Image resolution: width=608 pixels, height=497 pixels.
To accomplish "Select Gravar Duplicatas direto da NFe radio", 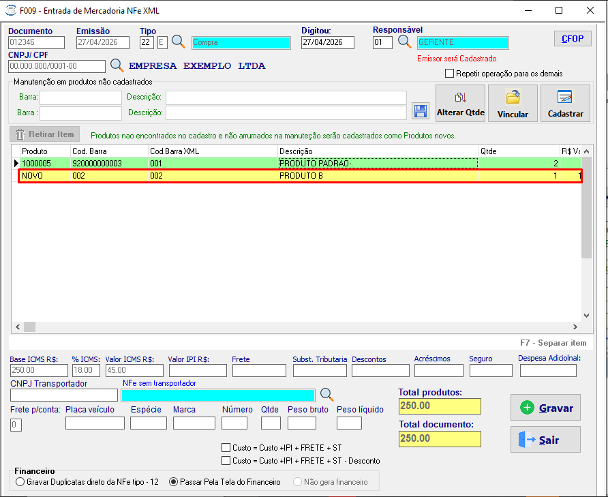I will tap(20, 482).
